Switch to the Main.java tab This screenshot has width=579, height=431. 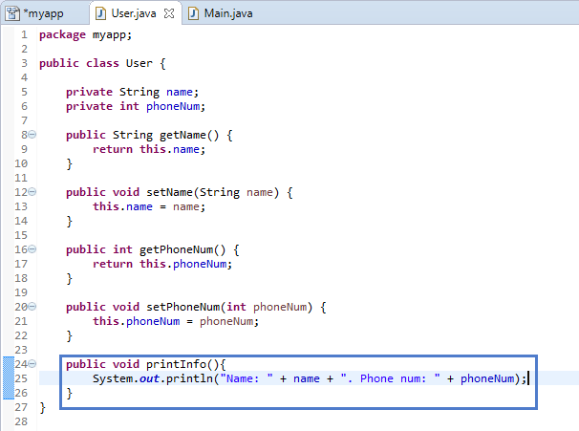click(228, 13)
